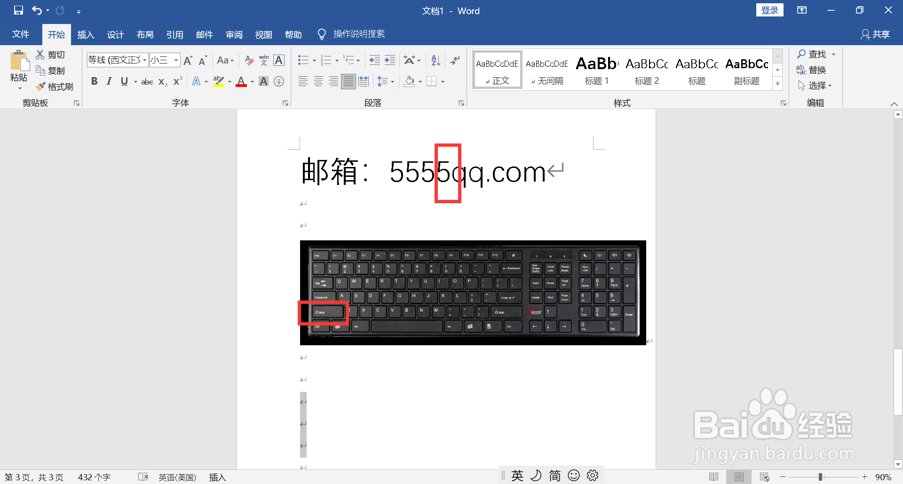Apply the 无间隔 no spacing style

[547, 70]
